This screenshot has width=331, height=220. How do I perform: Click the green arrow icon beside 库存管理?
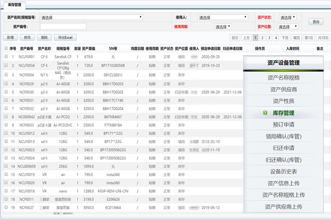click(265, 113)
